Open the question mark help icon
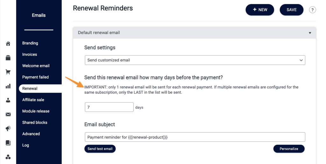 pos(312,10)
